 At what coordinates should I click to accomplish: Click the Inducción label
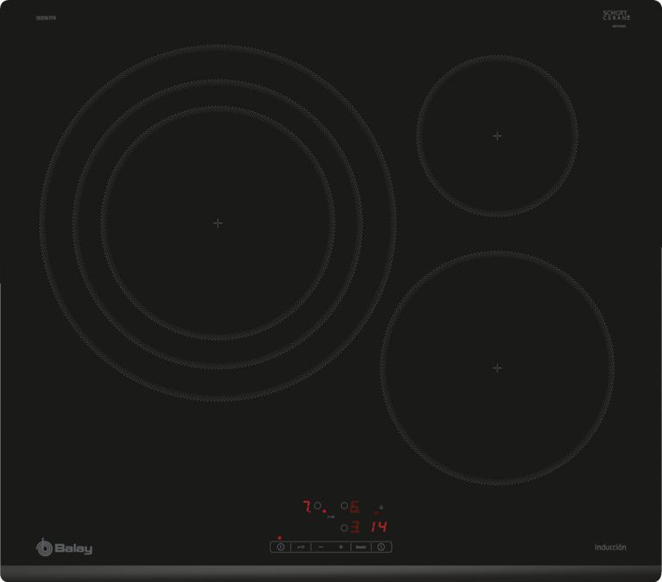pos(610,548)
